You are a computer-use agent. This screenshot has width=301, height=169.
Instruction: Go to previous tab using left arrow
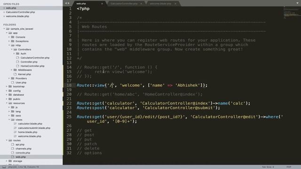[66, 3]
